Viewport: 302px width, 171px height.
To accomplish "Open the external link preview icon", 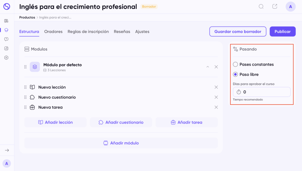I will [275, 6].
